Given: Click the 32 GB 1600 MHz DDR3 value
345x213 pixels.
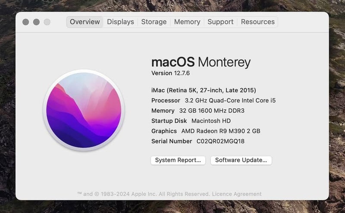Looking at the screenshot, I should tap(212, 111).
